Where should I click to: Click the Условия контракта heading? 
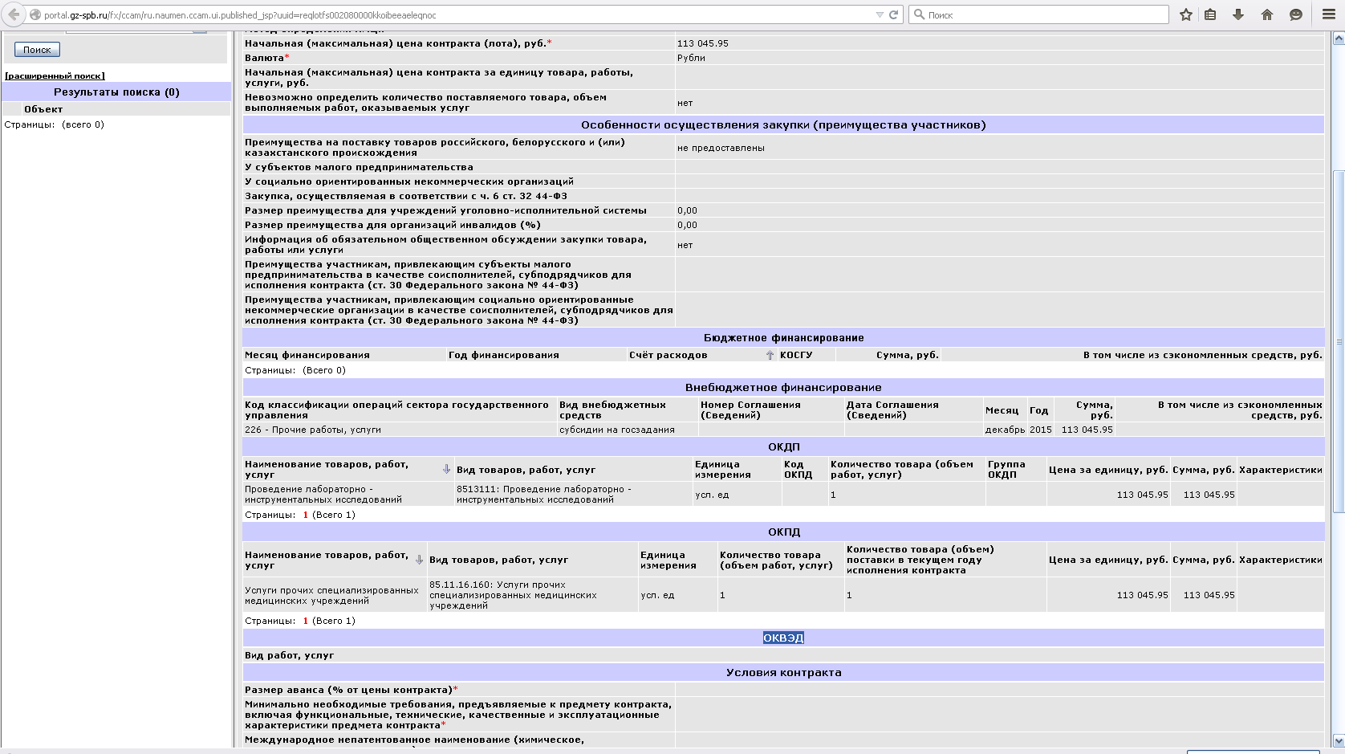click(783, 673)
